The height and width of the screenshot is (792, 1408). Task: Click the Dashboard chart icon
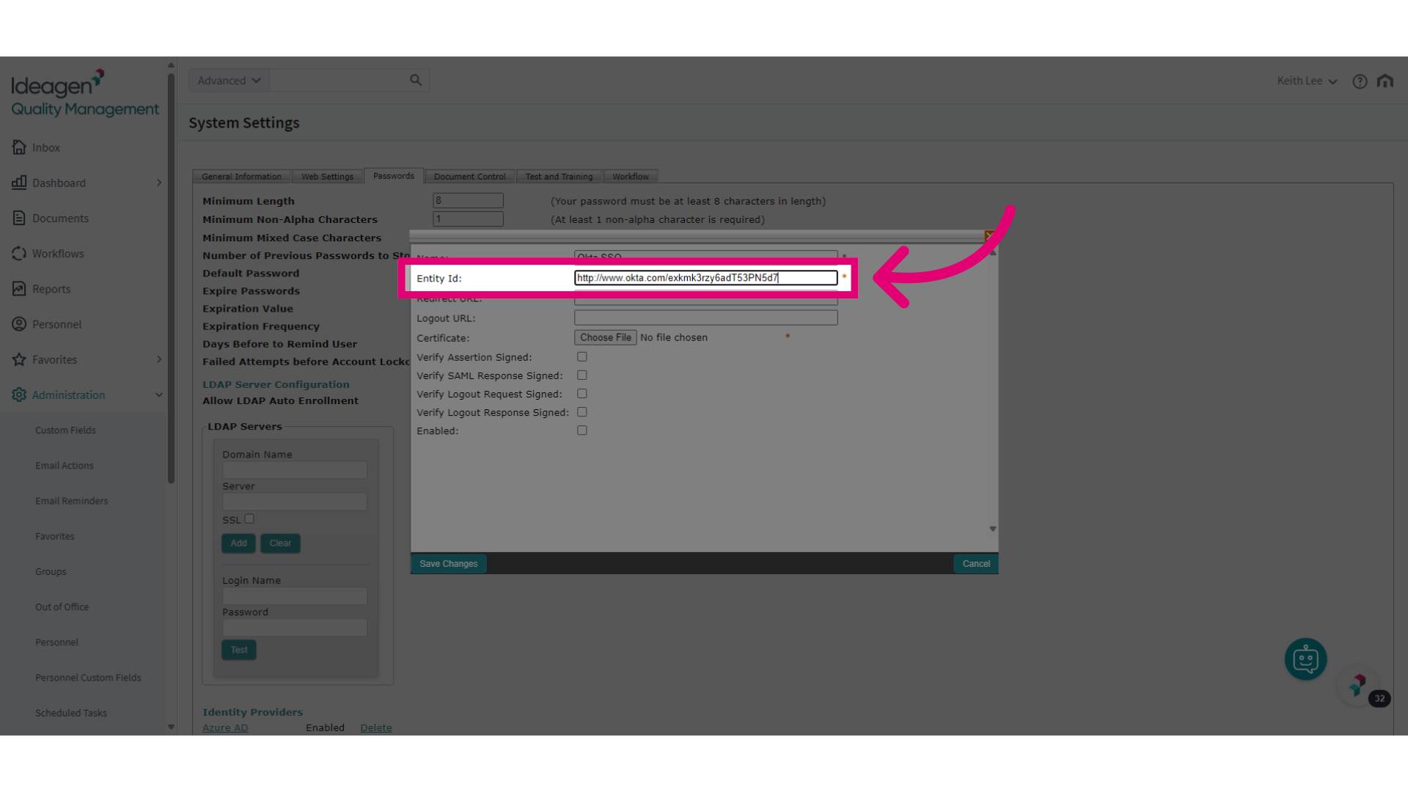pyautogui.click(x=19, y=183)
